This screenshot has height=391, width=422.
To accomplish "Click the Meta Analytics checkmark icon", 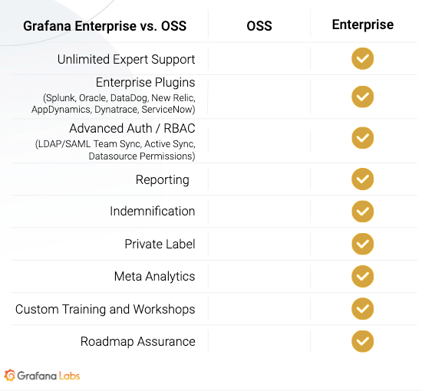I will (x=362, y=276).
